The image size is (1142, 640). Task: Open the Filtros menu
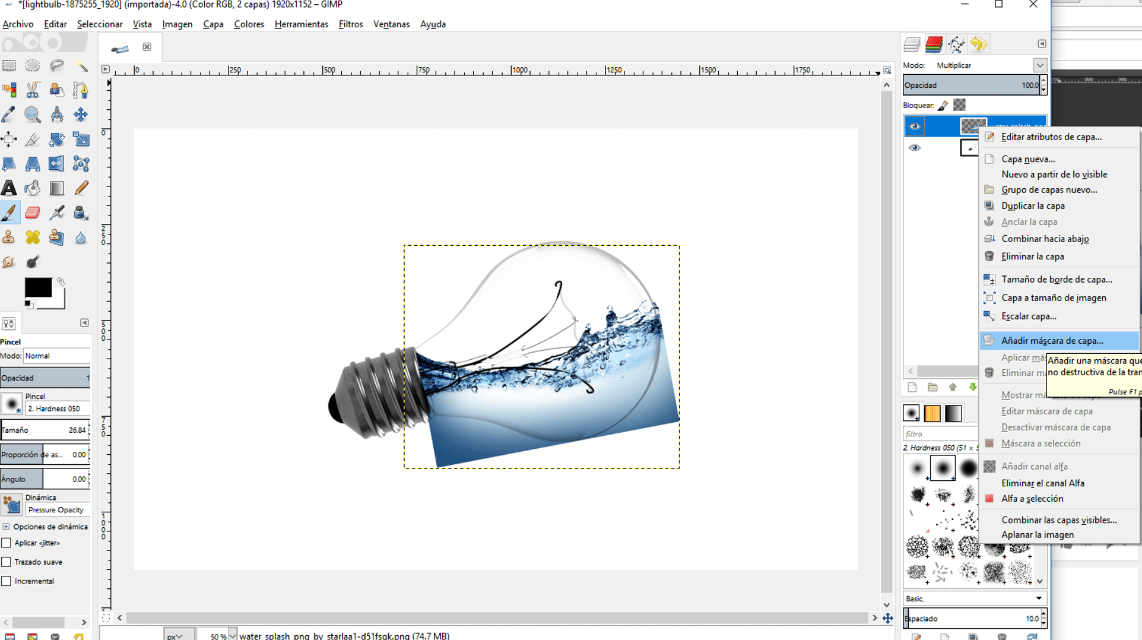[351, 24]
